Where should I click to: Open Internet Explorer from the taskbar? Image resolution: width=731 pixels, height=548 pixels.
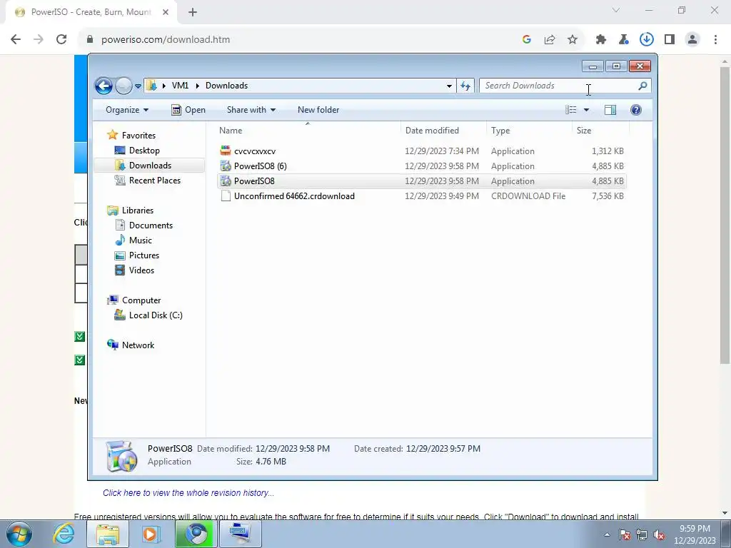click(64, 534)
